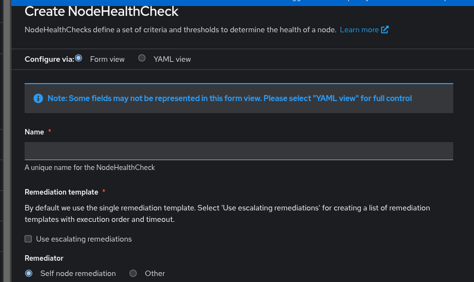The width and height of the screenshot is (474, 282).
Task: Click the external link icon beside Learn more
Action: [x=385, y=30]
